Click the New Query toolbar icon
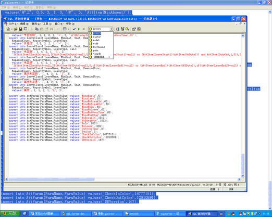 coord(8,29)
